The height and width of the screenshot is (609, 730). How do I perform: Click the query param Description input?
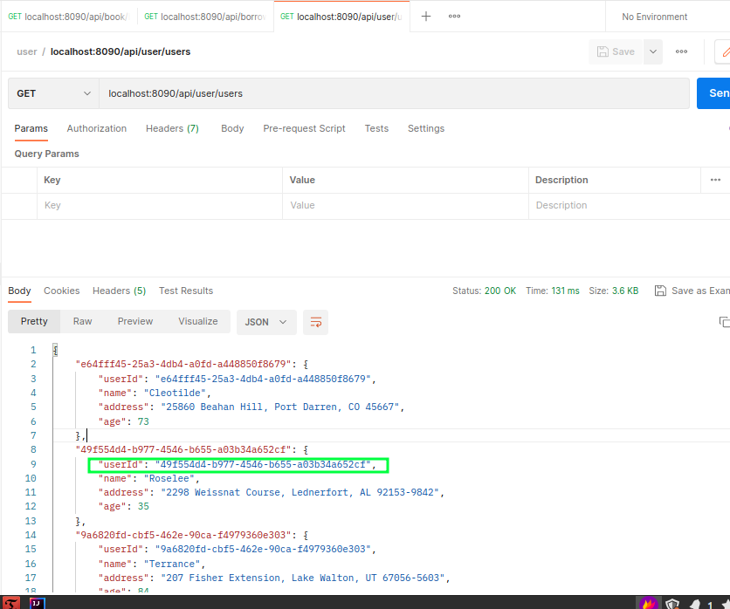tap(630, 206)
